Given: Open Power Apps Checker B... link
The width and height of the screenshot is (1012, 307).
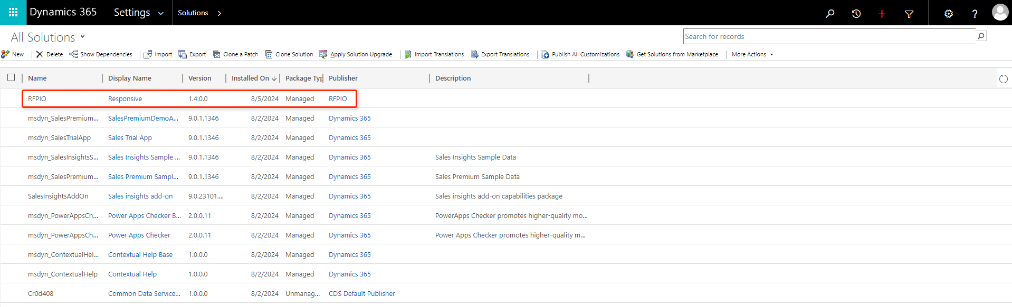Looking at the screenshot, I should (x=145, y=215).
